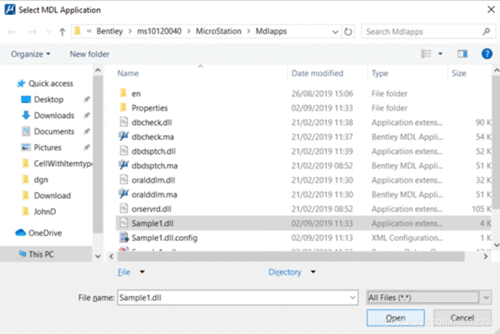The width and height of the screenshot is (500, 334).
Task: Toggle the preview pane icon
Action: (x=462, y=54)
